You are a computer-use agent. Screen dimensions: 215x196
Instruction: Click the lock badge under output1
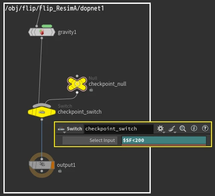click(60, 171)
